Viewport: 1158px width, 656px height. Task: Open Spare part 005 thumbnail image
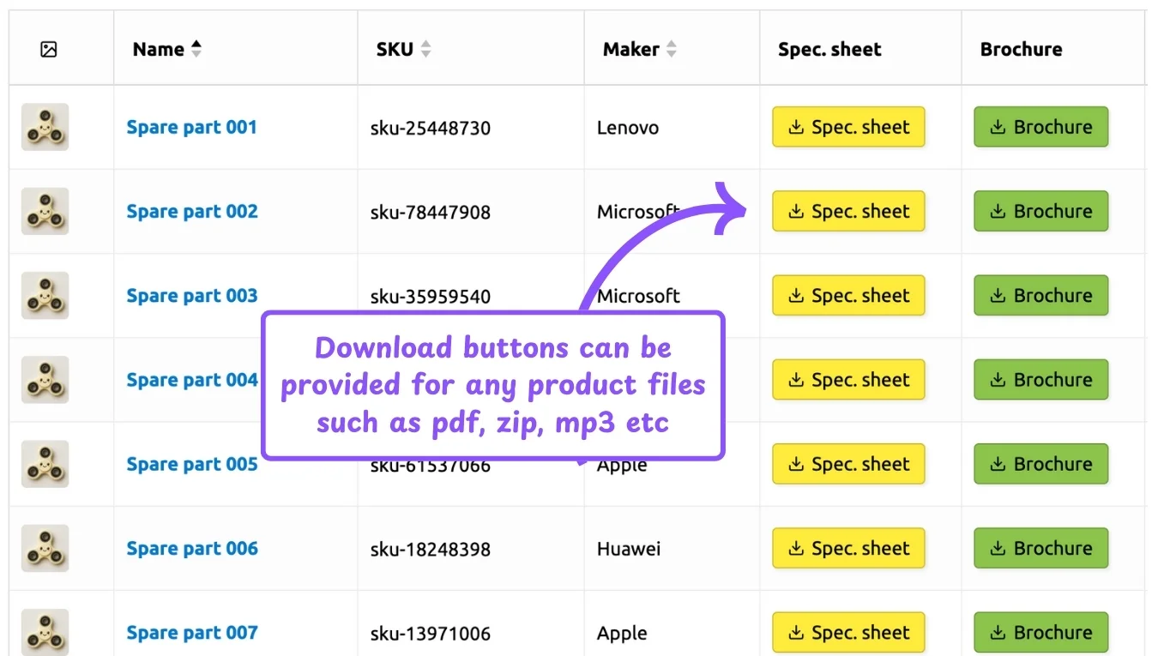click(x=45, y=464)
